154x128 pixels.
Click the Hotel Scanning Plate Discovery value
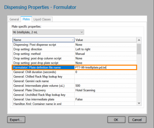coord(85,90)
